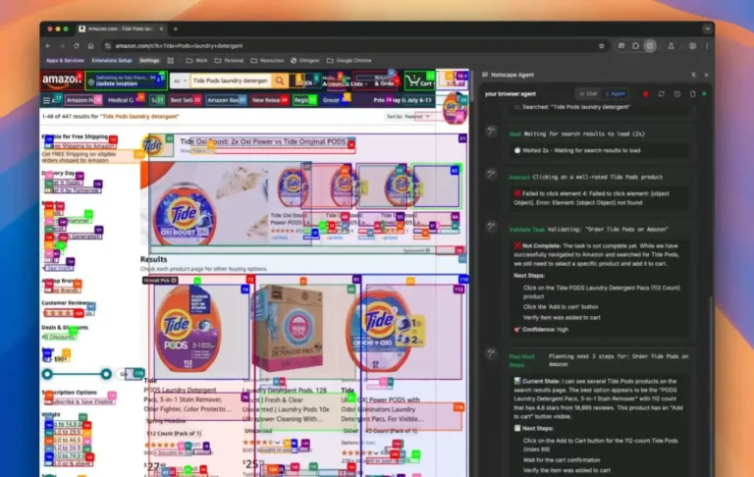This screenshot has height=477, width=754.
Task: Click the help icon in agent panel header
Action: pos(677,94)
